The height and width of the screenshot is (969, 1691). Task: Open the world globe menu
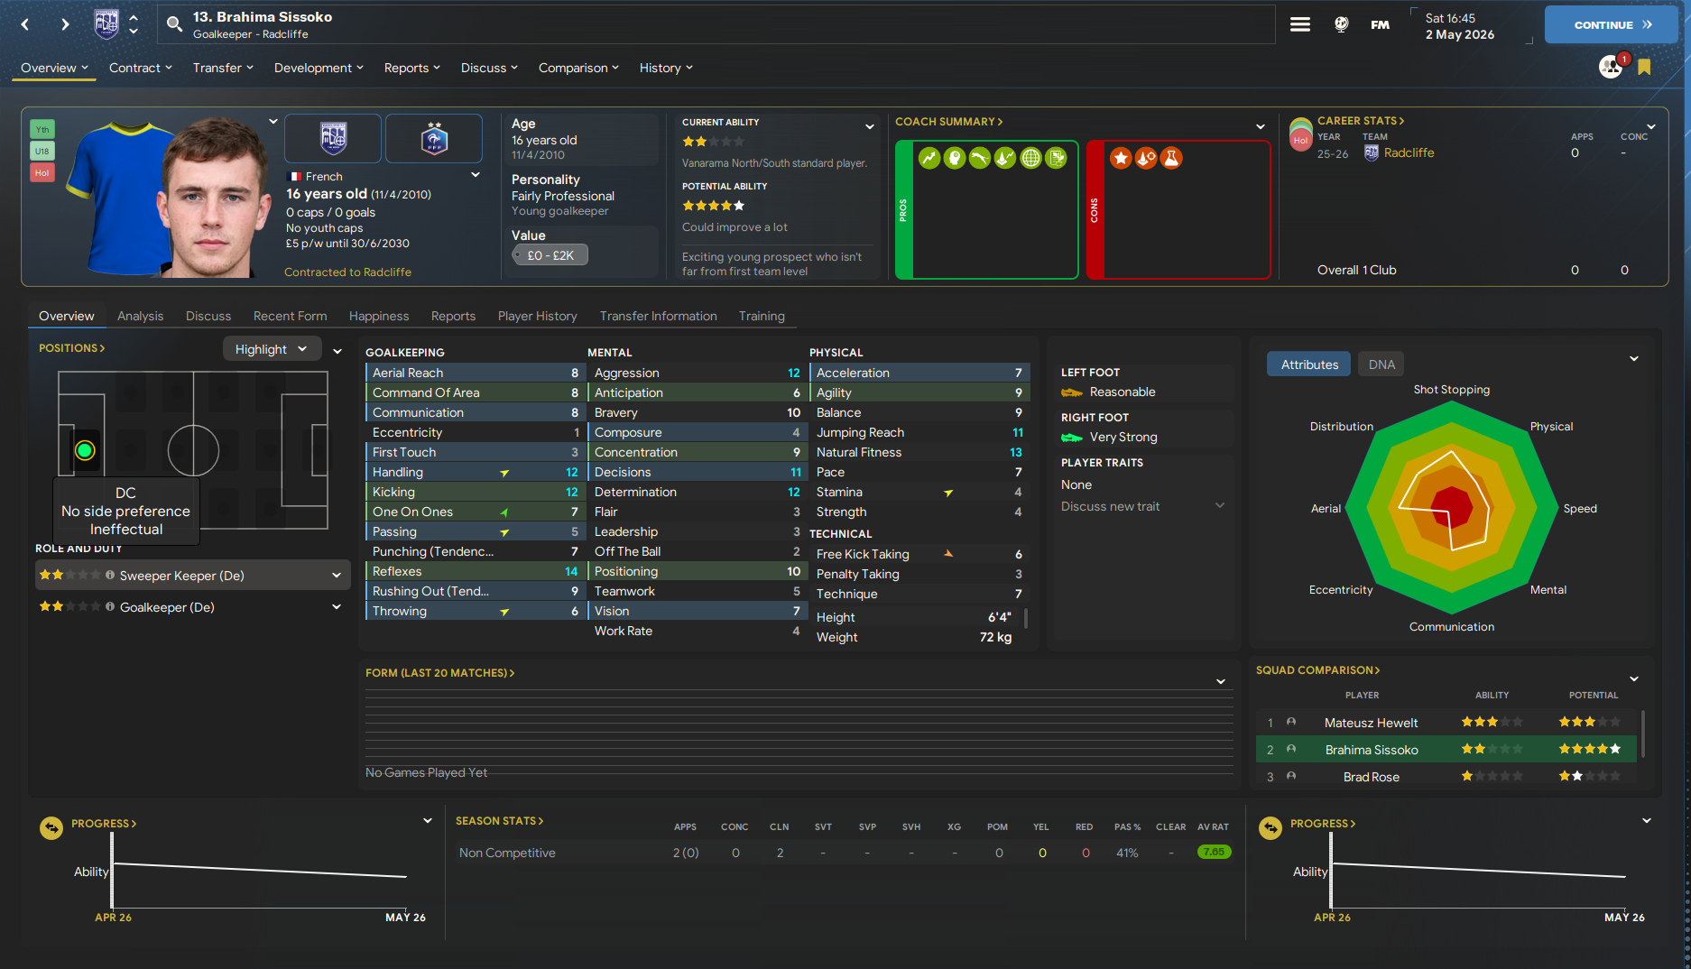1342,24
